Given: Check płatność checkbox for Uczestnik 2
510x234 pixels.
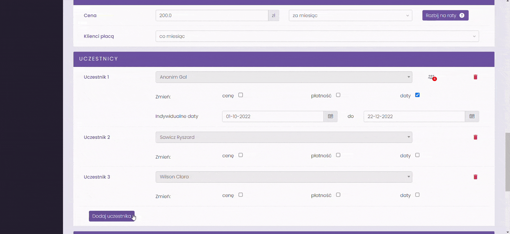Looking at the screenshot, I should pyautogui.click(x=338, y=155).
